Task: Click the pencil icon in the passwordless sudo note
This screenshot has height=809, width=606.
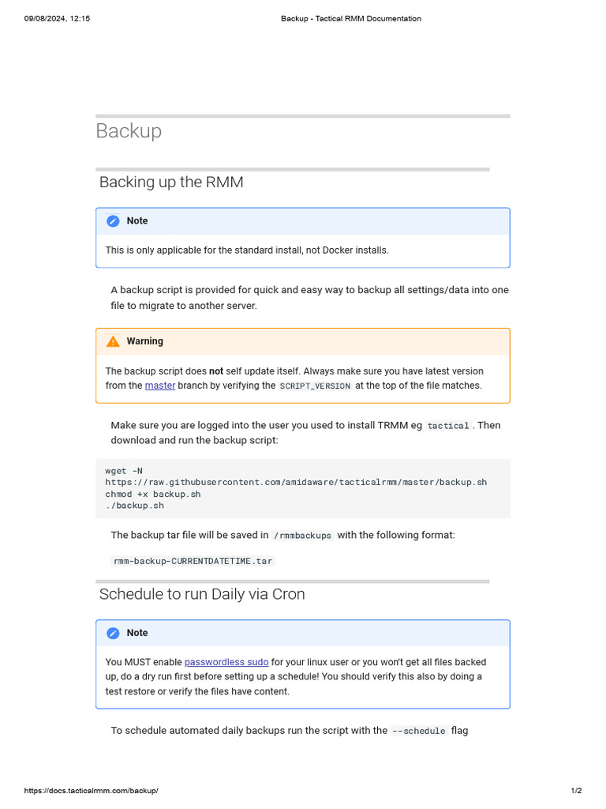Action: [x=113, y=633]
